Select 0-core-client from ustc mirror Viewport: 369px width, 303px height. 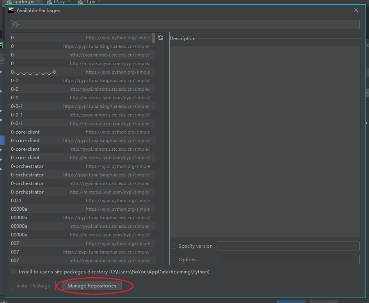coord(83,149)
